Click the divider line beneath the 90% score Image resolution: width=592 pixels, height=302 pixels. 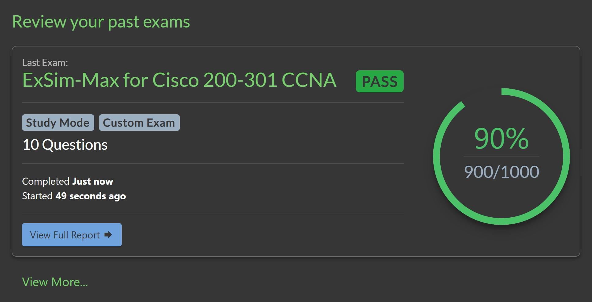(x=501, y=156)
